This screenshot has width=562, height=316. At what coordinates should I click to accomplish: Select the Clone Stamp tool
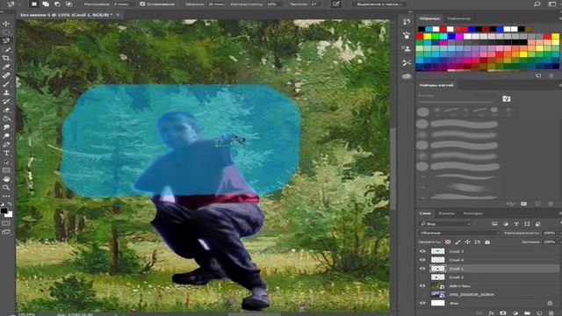(x=6, y=93)
